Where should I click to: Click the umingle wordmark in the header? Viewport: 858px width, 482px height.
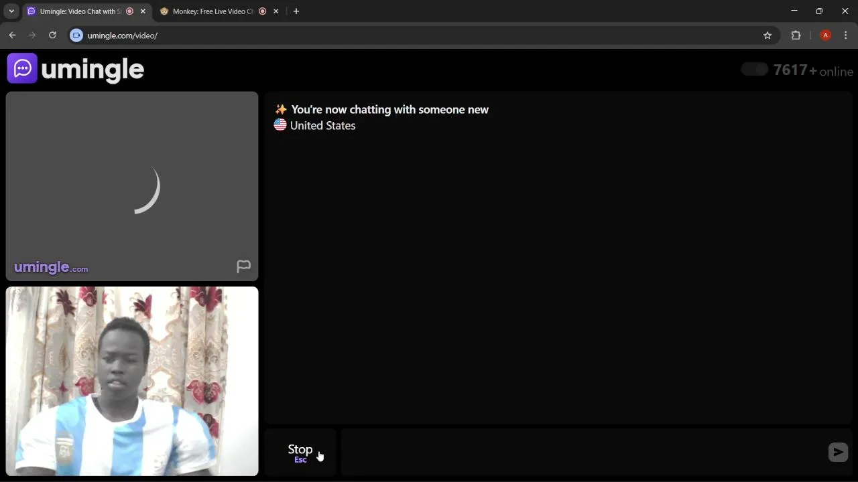click(93, 69)
